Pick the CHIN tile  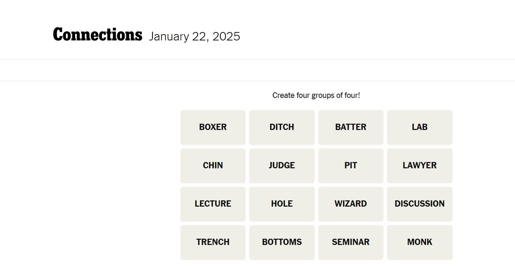coord(213,166)
